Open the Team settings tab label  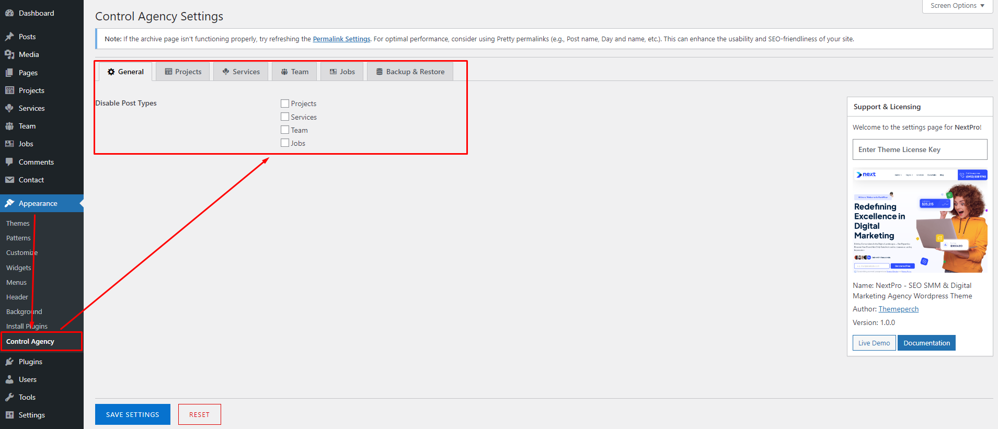pos(300,72)
